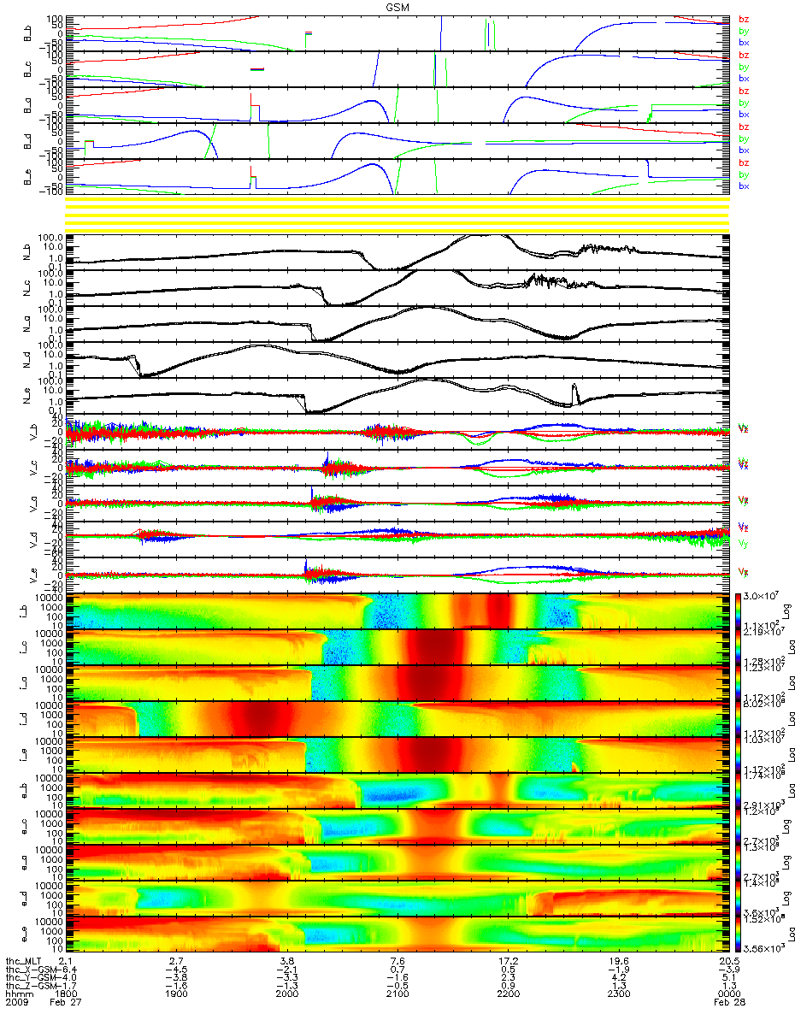The height and width of the screenshot is (1026, 795).
Task: Click the e_d electron spectrogram panel
Action: 397,898
